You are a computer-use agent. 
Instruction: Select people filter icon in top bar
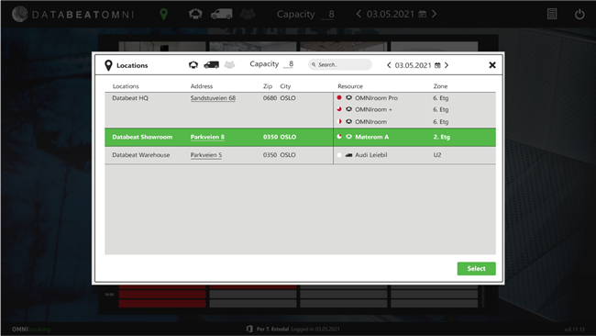(248, 14)
